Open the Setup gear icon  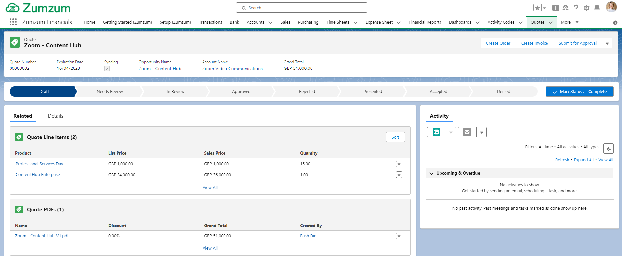coord(587,8)
